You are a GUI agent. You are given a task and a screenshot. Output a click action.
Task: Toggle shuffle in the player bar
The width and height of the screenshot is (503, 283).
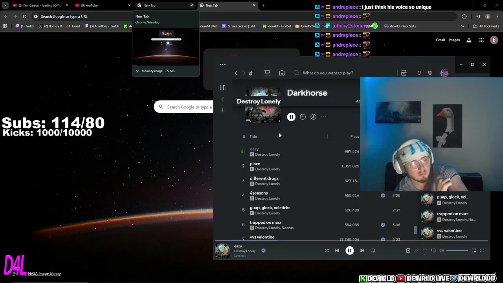pyautogui.click(x=327, y=250)
